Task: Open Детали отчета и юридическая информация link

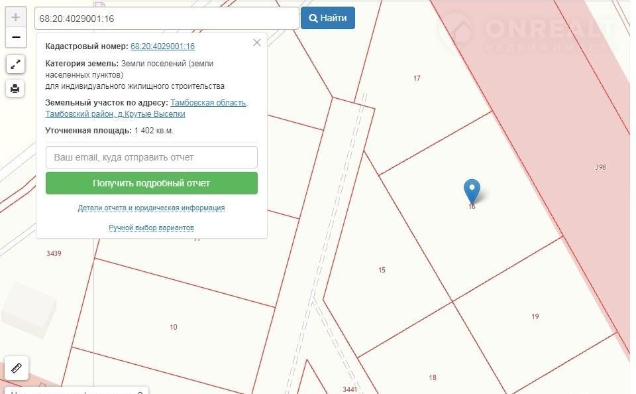Action: click(x=151, y=208)
